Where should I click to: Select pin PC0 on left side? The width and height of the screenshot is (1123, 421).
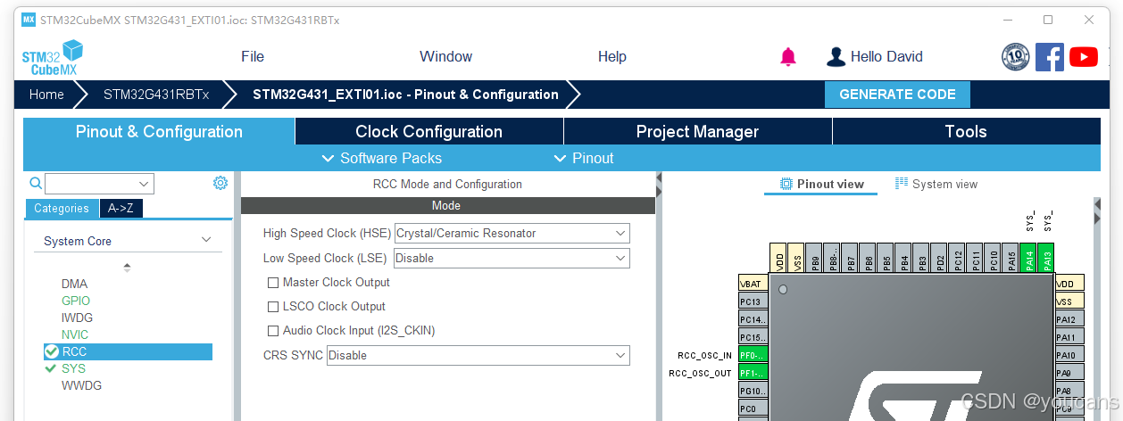tap(753, 409)
